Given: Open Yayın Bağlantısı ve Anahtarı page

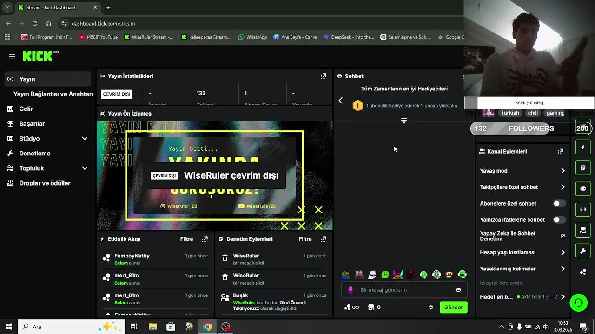Looking at the screenshot, I should pyautogui.click(x=53, y=94).
